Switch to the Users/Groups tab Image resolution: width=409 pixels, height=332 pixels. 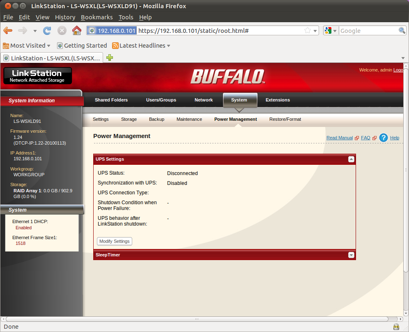161,100
